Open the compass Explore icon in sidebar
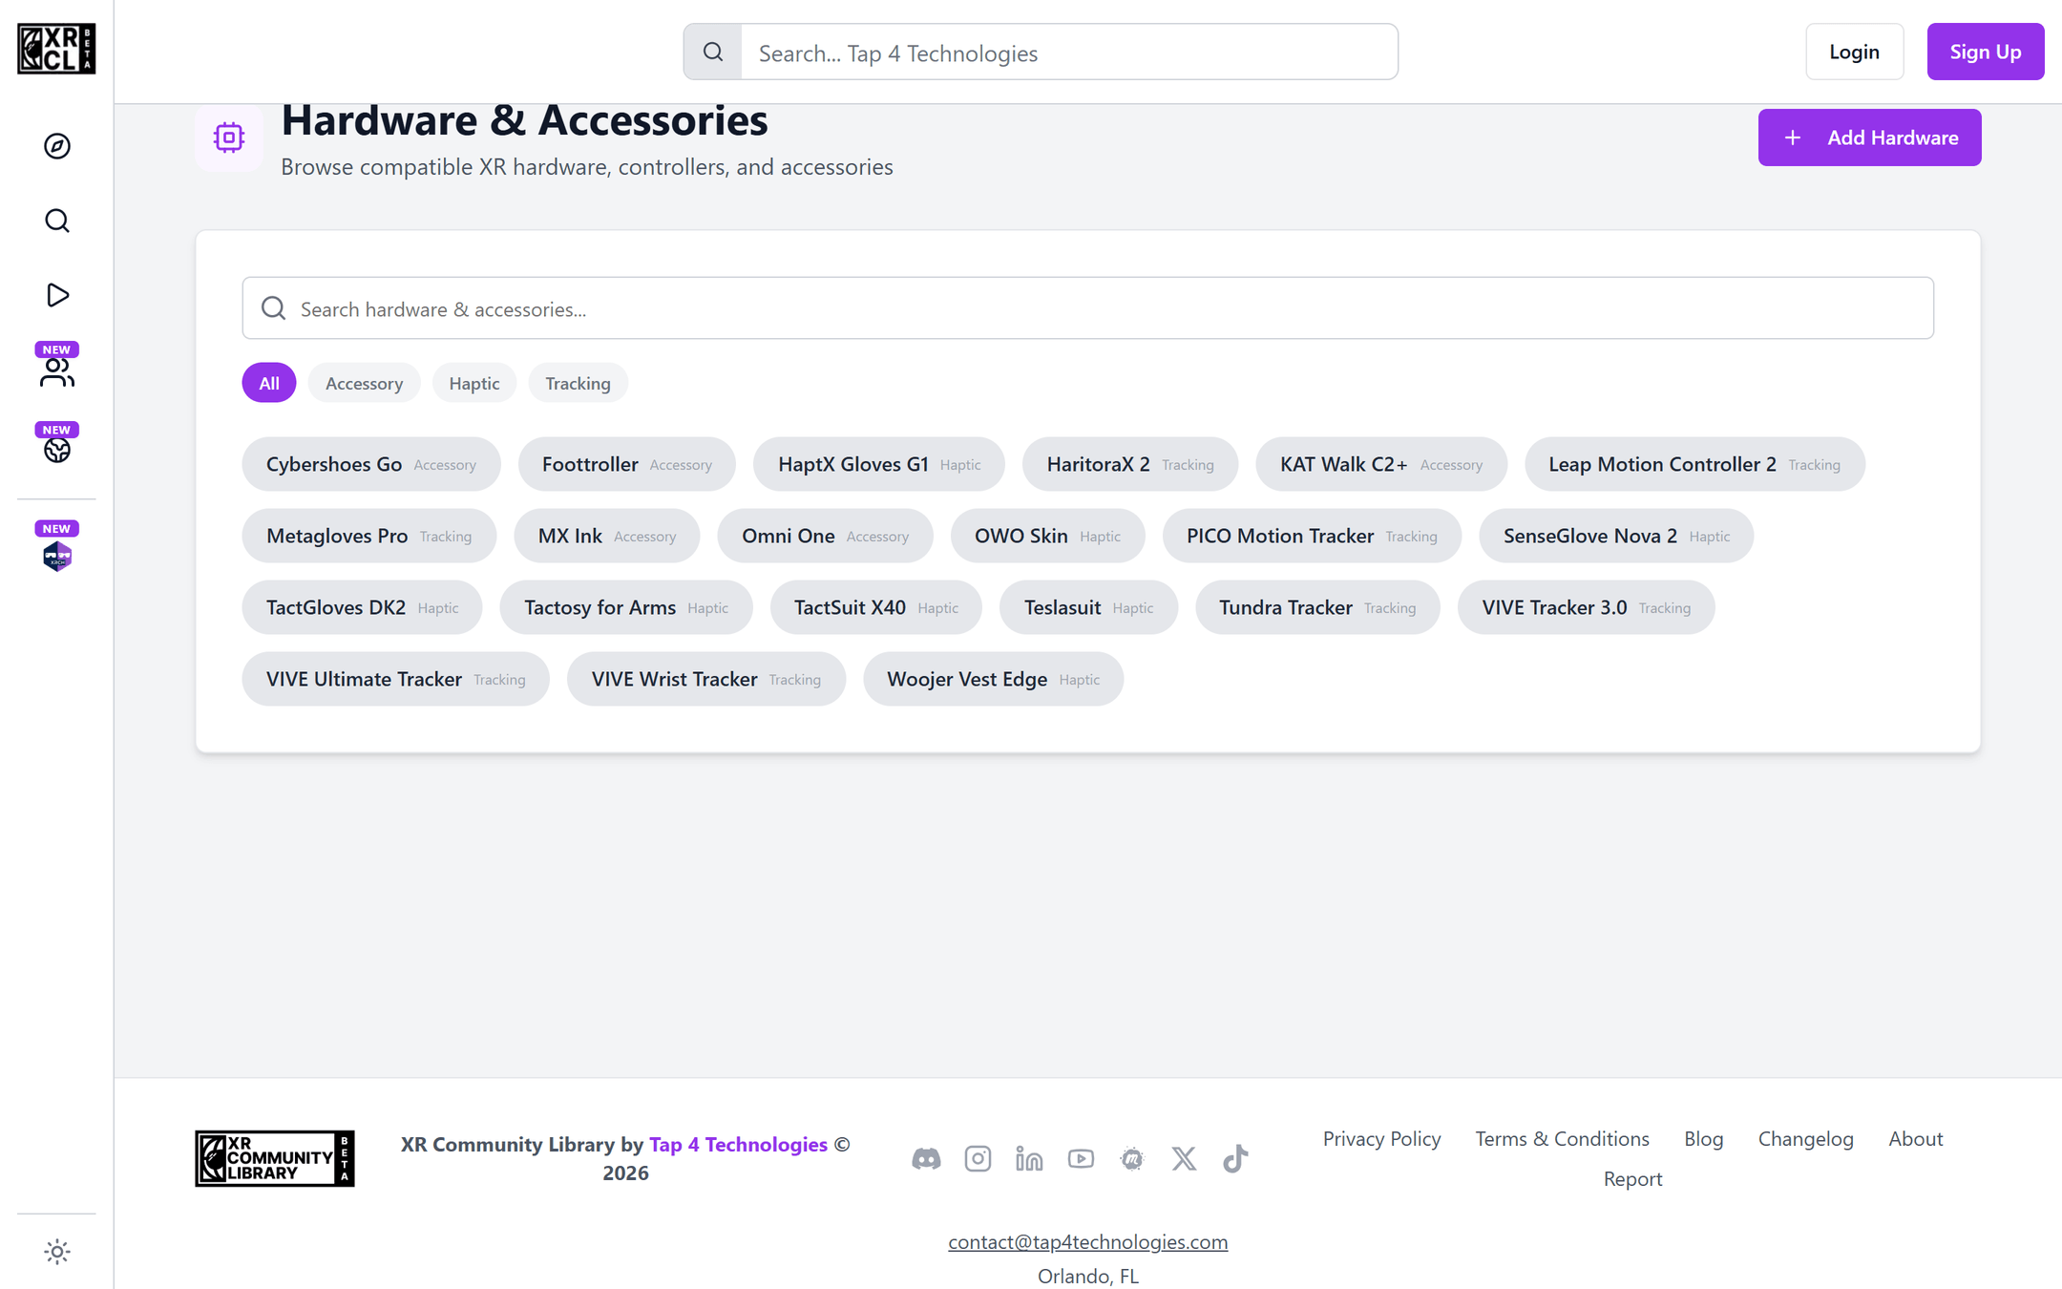This screenshot has width=2062, height=1289. tap(57, 146)
